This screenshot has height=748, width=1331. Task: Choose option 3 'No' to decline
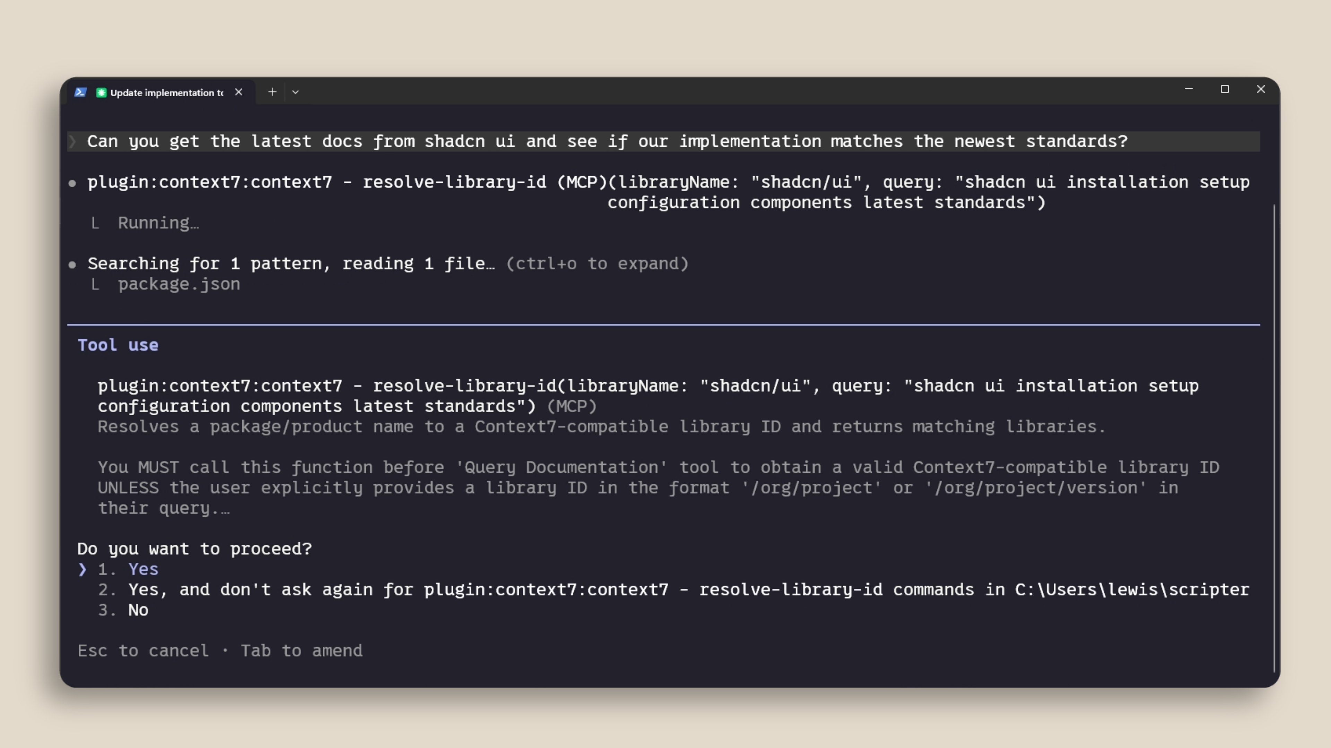[x=138, y=610]
